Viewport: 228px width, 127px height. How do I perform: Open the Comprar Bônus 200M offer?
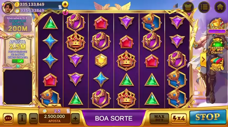[x=18, y=24]
